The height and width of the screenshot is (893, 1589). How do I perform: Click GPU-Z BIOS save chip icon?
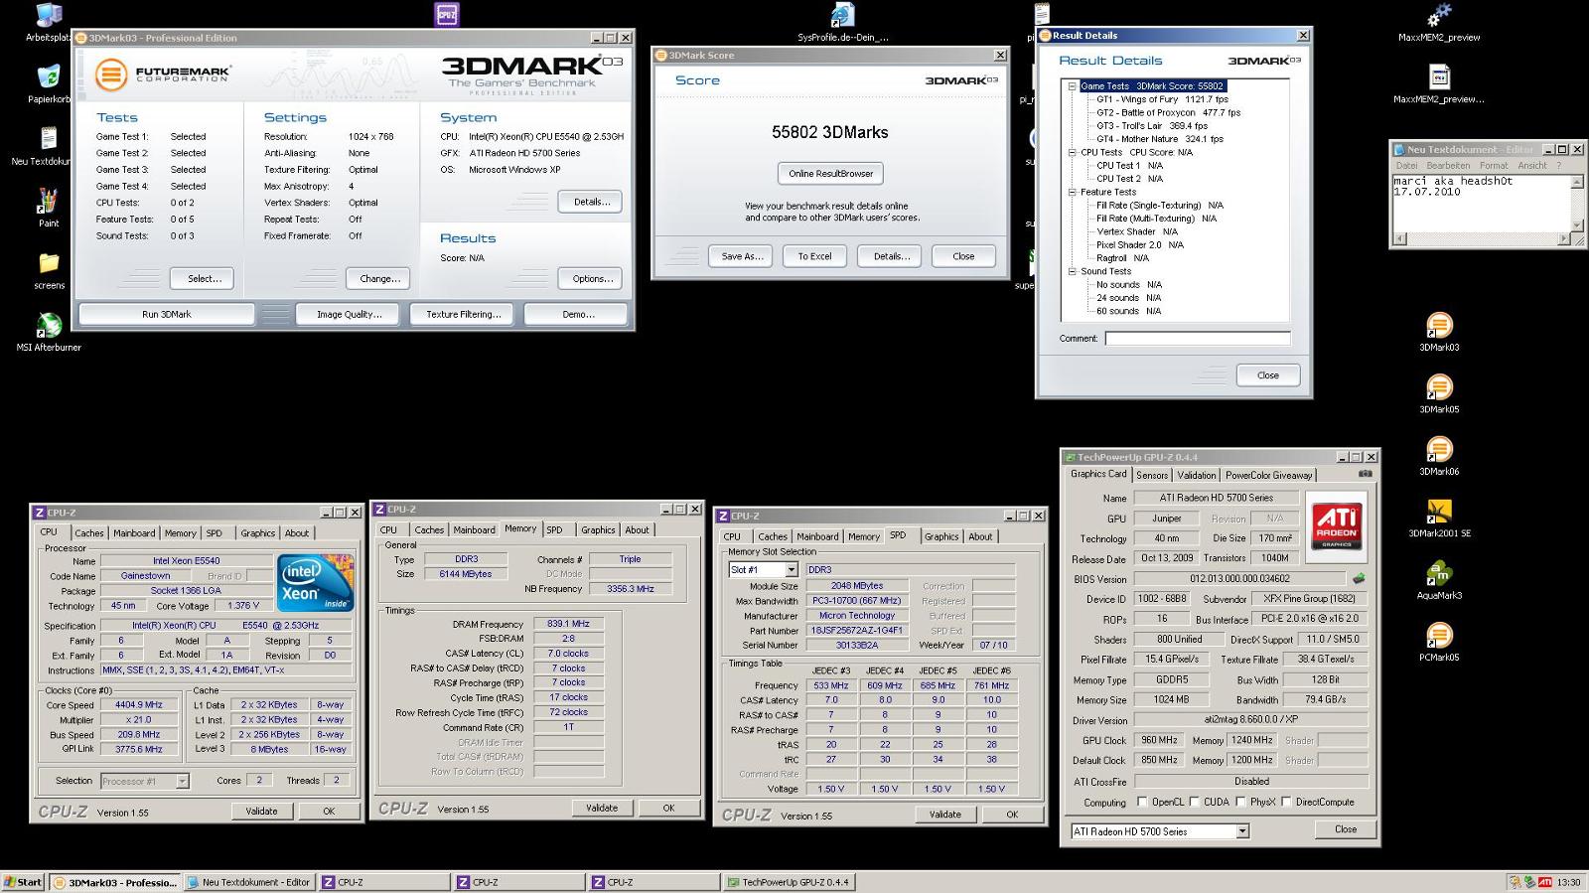1360,578
